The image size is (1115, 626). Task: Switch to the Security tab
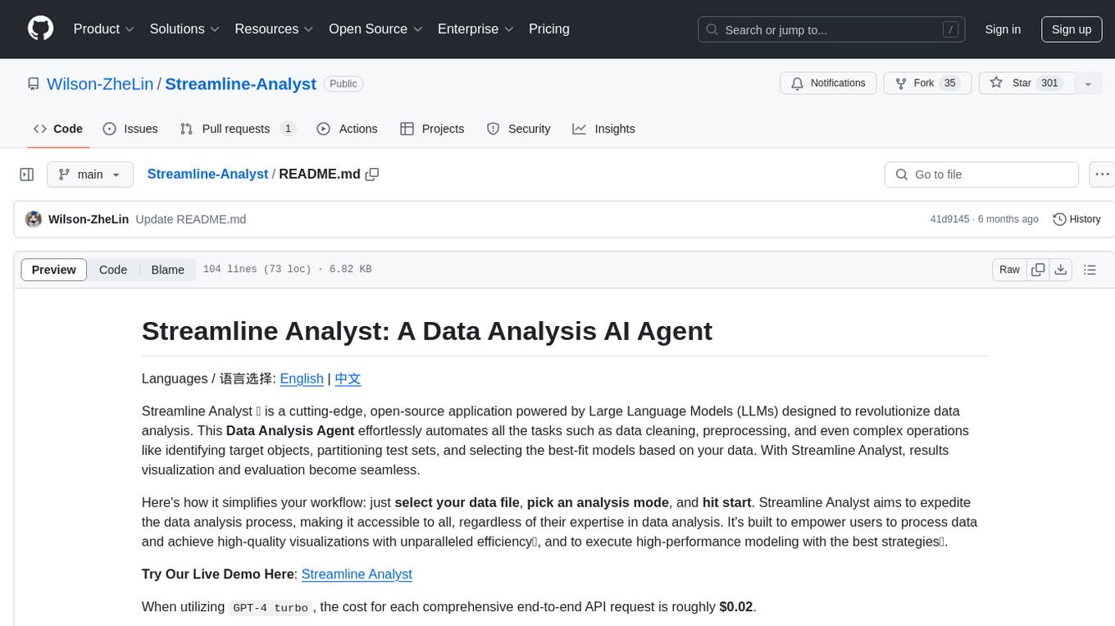[519, 129]
